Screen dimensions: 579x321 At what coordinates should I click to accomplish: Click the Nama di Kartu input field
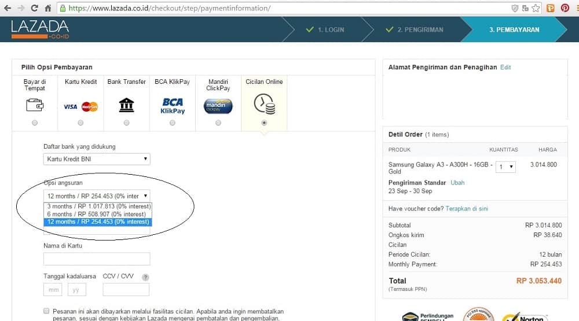tap(97, 259)
